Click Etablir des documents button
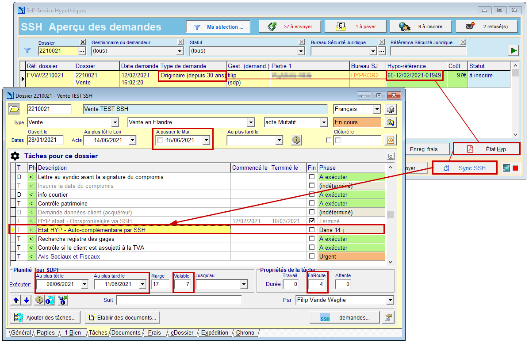Screen dimensions: 529x343 [123, 317]
